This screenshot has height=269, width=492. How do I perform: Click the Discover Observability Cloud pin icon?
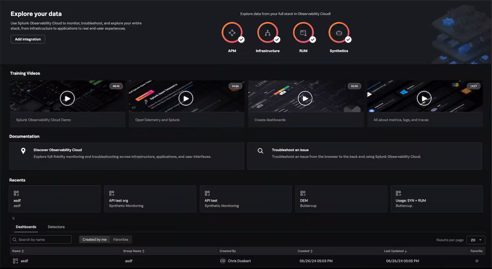click(23, 151)
